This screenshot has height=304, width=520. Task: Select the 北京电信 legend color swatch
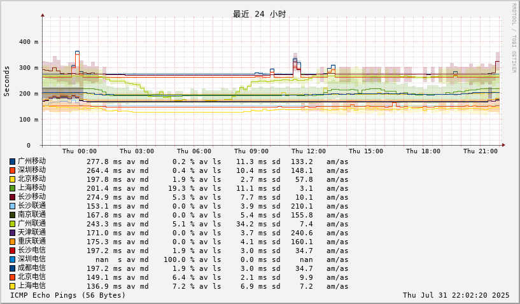point(12,277)
